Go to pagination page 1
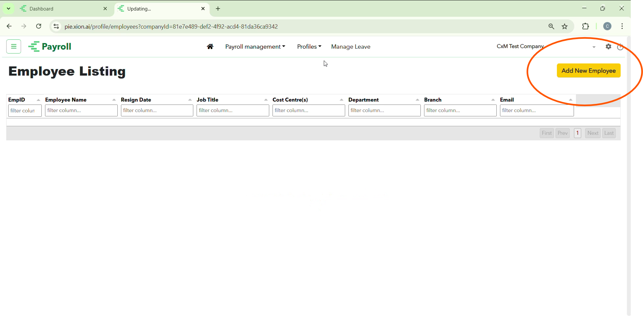This screenshot has width=643, height=333. (578, 133)
